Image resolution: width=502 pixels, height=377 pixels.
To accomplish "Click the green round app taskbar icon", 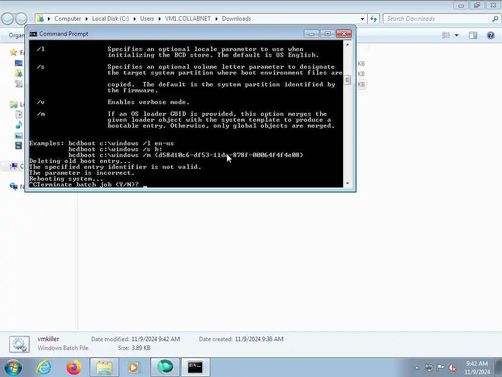I will [x=165, y=367].
